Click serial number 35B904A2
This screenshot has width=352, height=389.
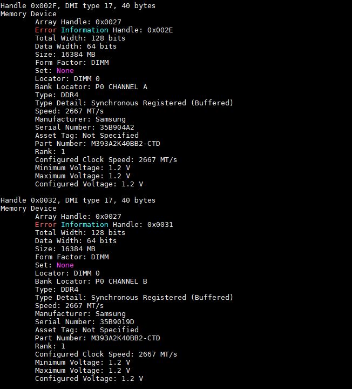click(112, 128)
